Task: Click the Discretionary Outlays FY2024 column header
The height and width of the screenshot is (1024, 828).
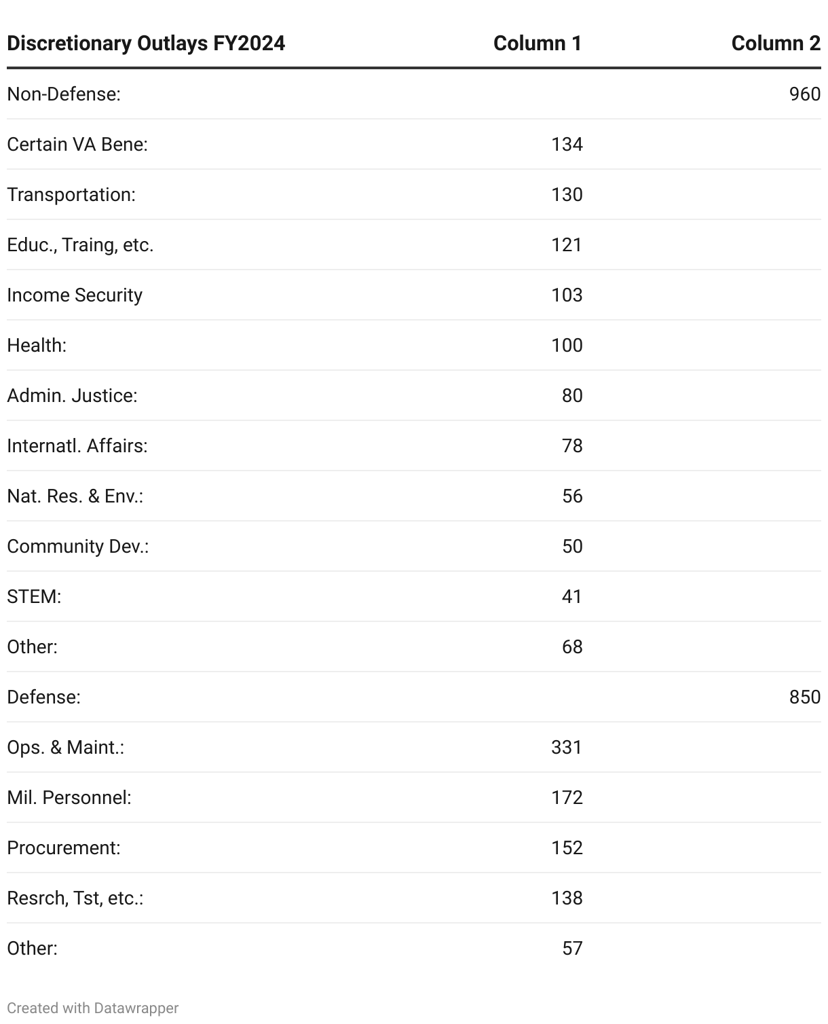Action: pos(146,43)
